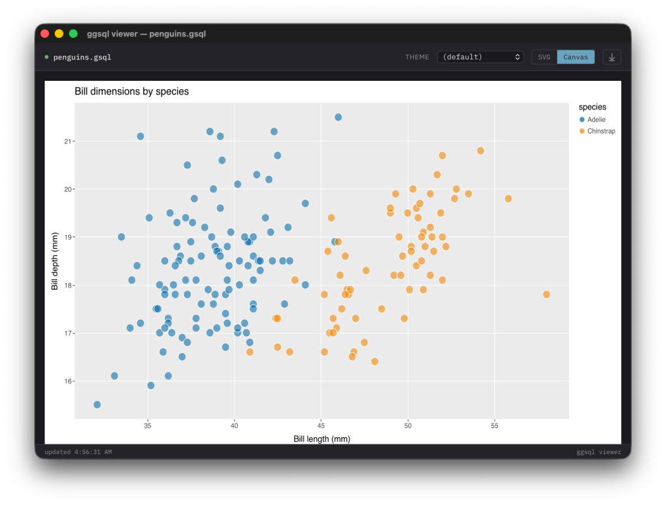The width and height of the screenshot is (666, 505).
Task: Click the up-down chevron on the theme selector
Action: 518,57
